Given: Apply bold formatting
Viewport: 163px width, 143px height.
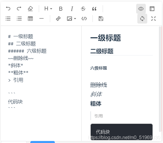Looking at the screenshot, I should click(x=61, y=9).
